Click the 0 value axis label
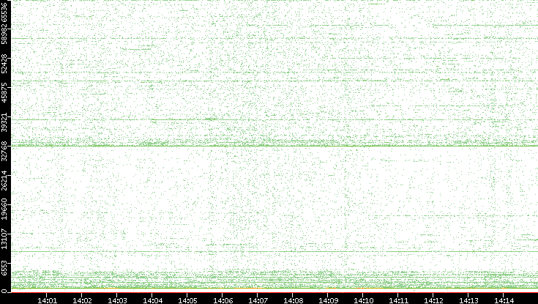538x304 pixels. coord(4,291)
